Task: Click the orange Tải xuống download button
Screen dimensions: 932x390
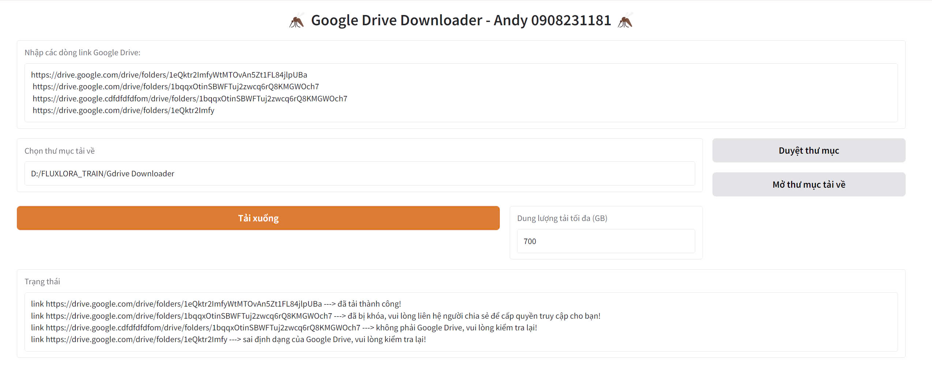Action: [258, 218]
